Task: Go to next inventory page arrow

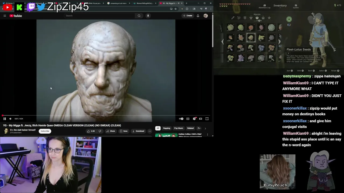Action: (x=279, y=42)
